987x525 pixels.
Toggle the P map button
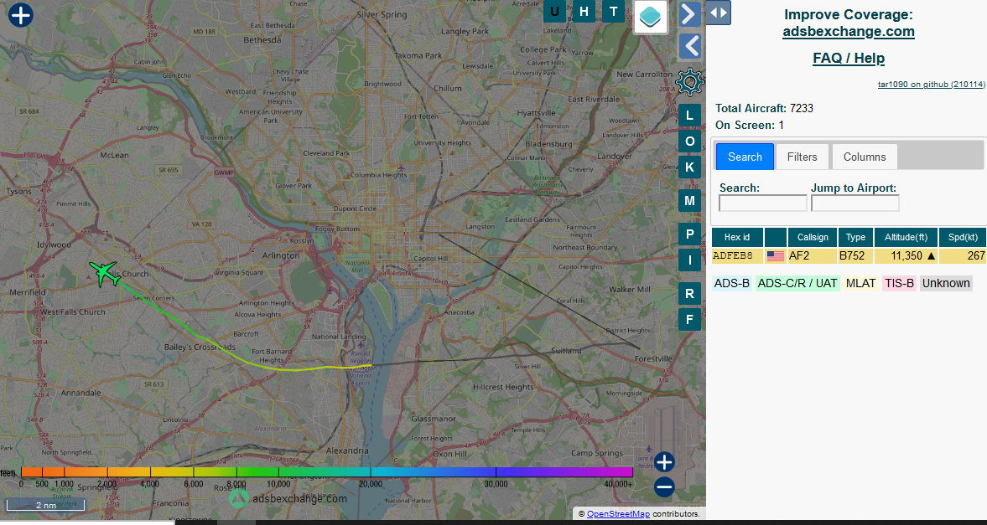[690, 234]
